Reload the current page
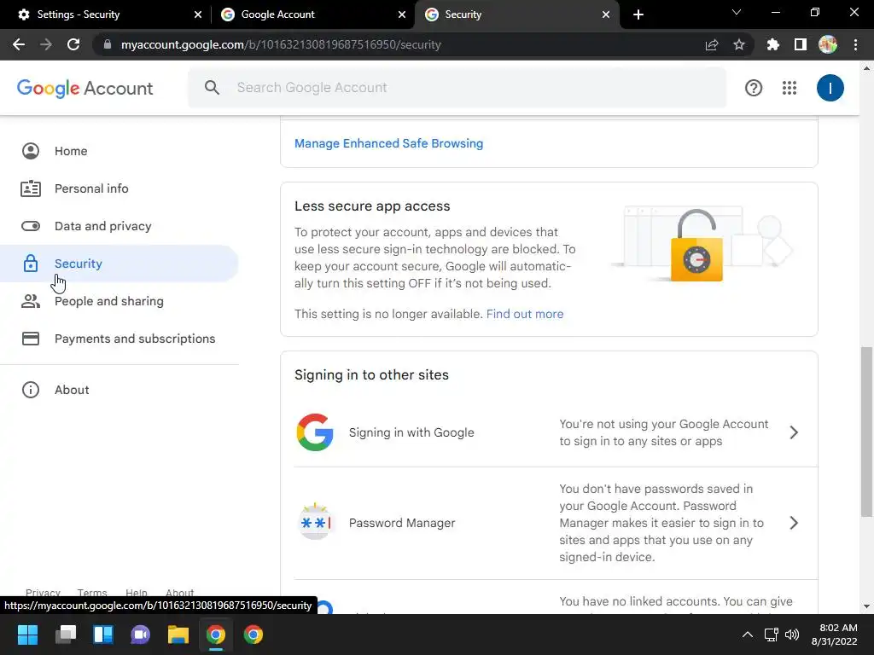 [x=73, y=44]
